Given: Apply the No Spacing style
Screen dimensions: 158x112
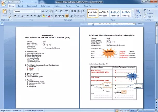Looking at the screenshot, I should pos(104,13).
